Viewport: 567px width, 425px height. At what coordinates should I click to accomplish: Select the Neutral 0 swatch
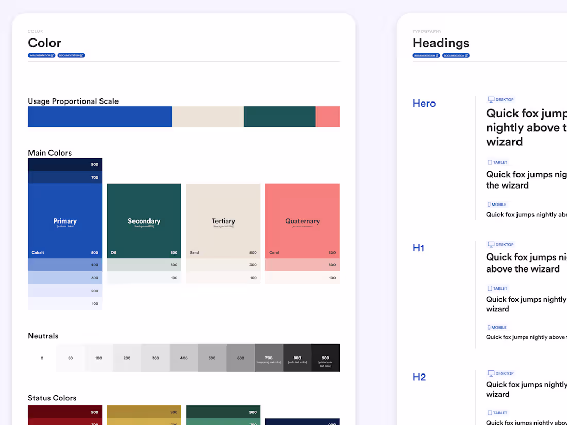click(x=42, y=358)
